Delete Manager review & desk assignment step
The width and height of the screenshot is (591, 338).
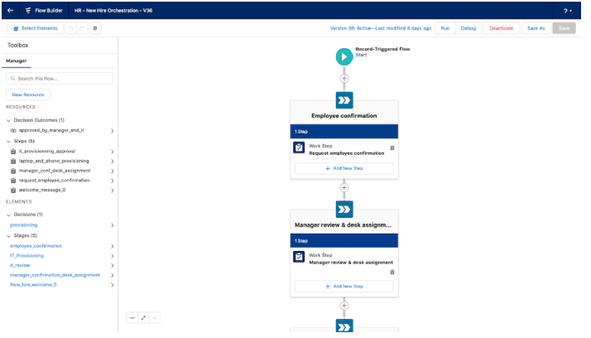pos(392,272)
